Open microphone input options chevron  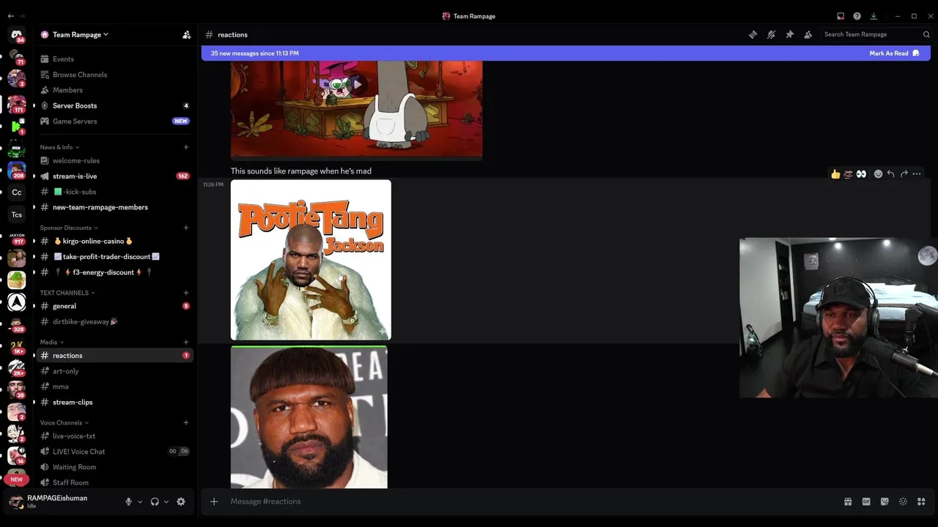(140, 502)
